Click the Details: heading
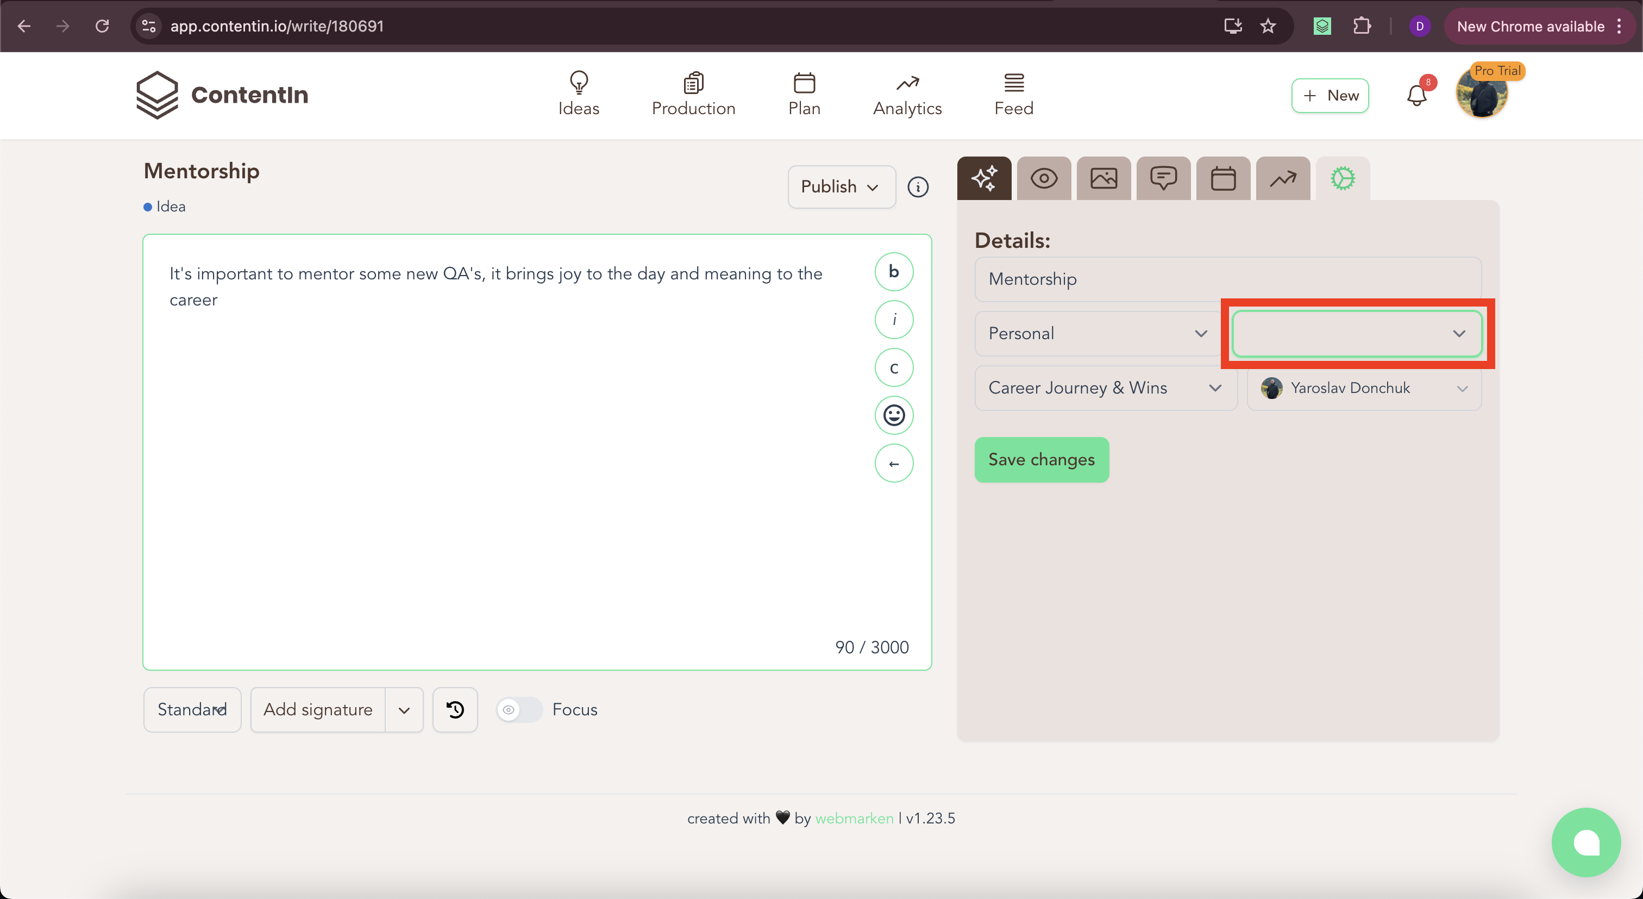 [x=1012, y=241]
